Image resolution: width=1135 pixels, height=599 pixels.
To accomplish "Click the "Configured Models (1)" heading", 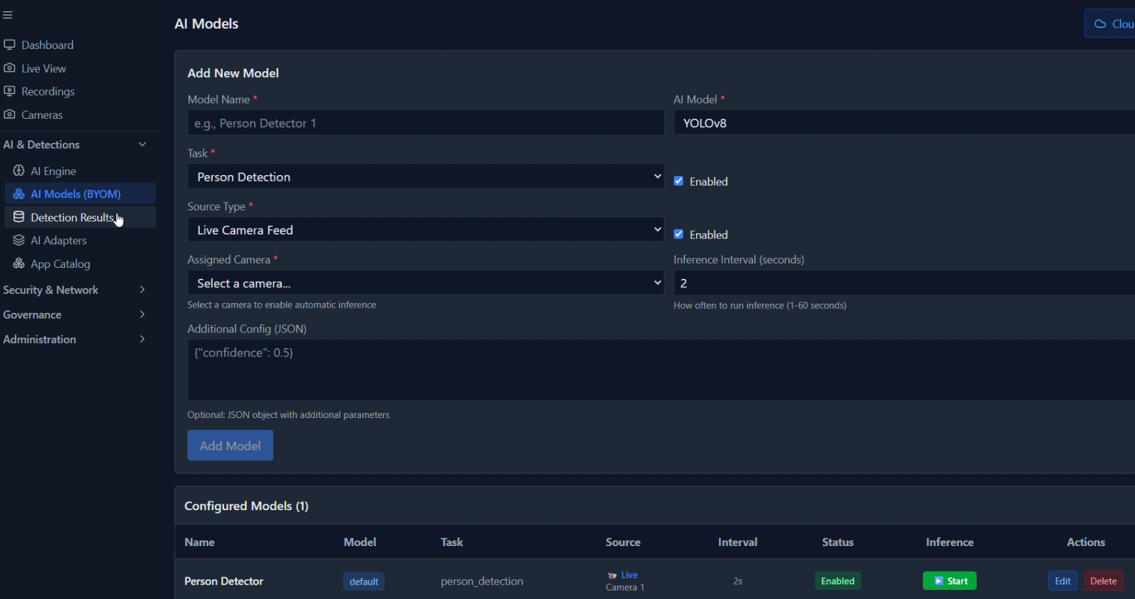I will click(247, 506).
